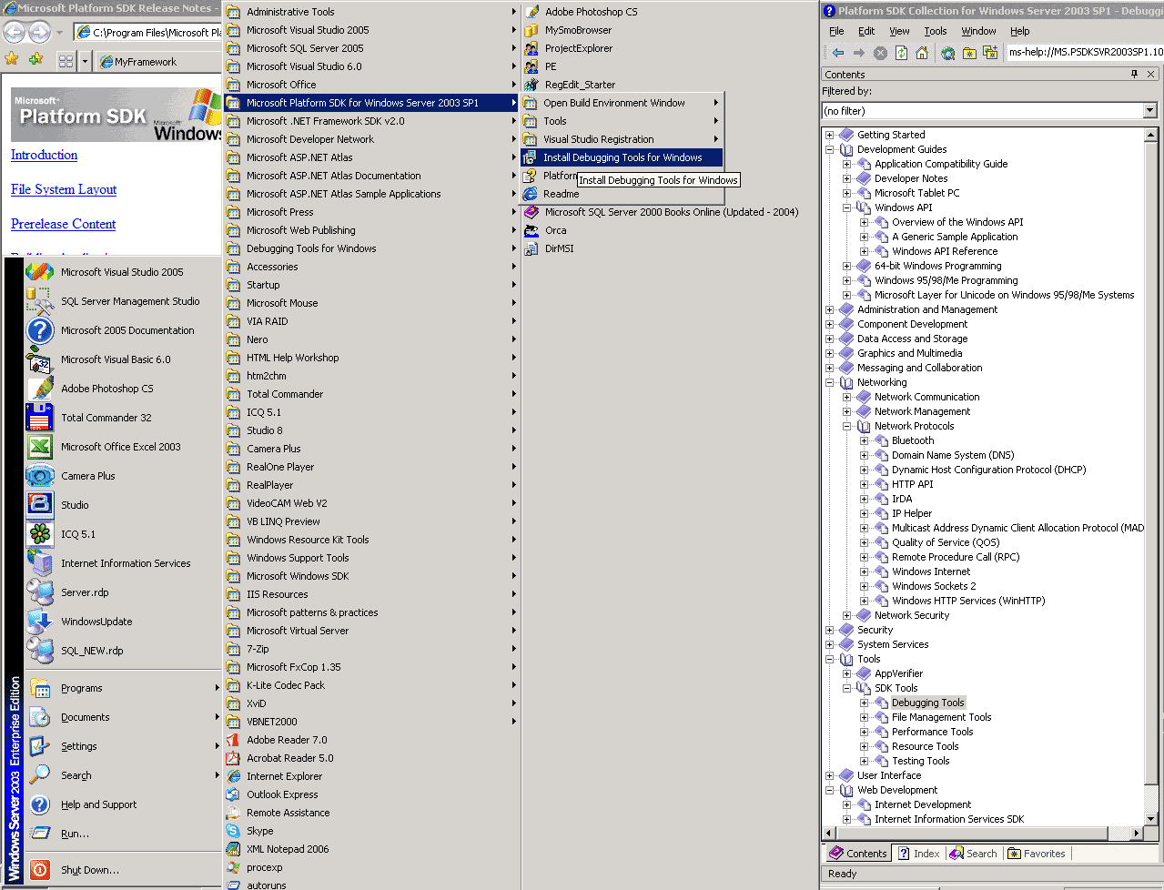Click the Stop icon in help viewer toolbar
The image size is (1164, 890).
880,53
